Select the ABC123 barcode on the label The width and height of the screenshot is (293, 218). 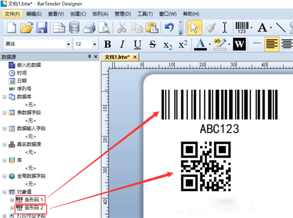(219, 104)
